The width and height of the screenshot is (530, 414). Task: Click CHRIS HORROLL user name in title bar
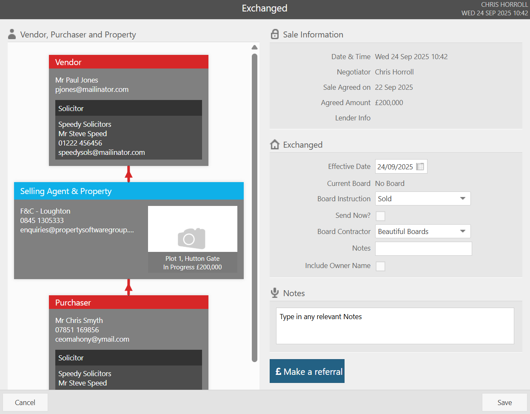point(504,5)
